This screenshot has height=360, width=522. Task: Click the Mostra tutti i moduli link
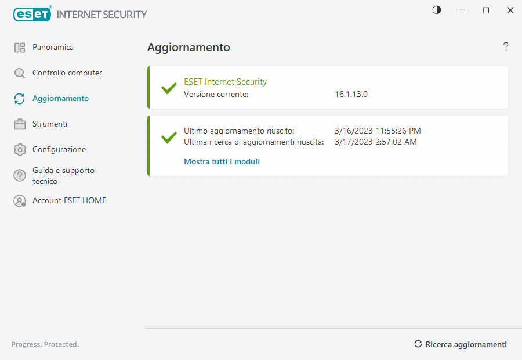(222, 162)
